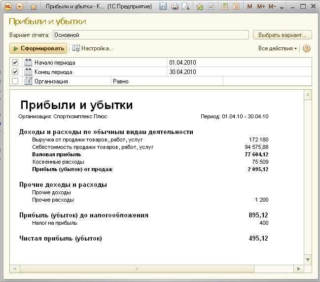This screenshot has width=320, height=282.
Task: Open the calendar icon showing 31
Action: click(236, 6)
